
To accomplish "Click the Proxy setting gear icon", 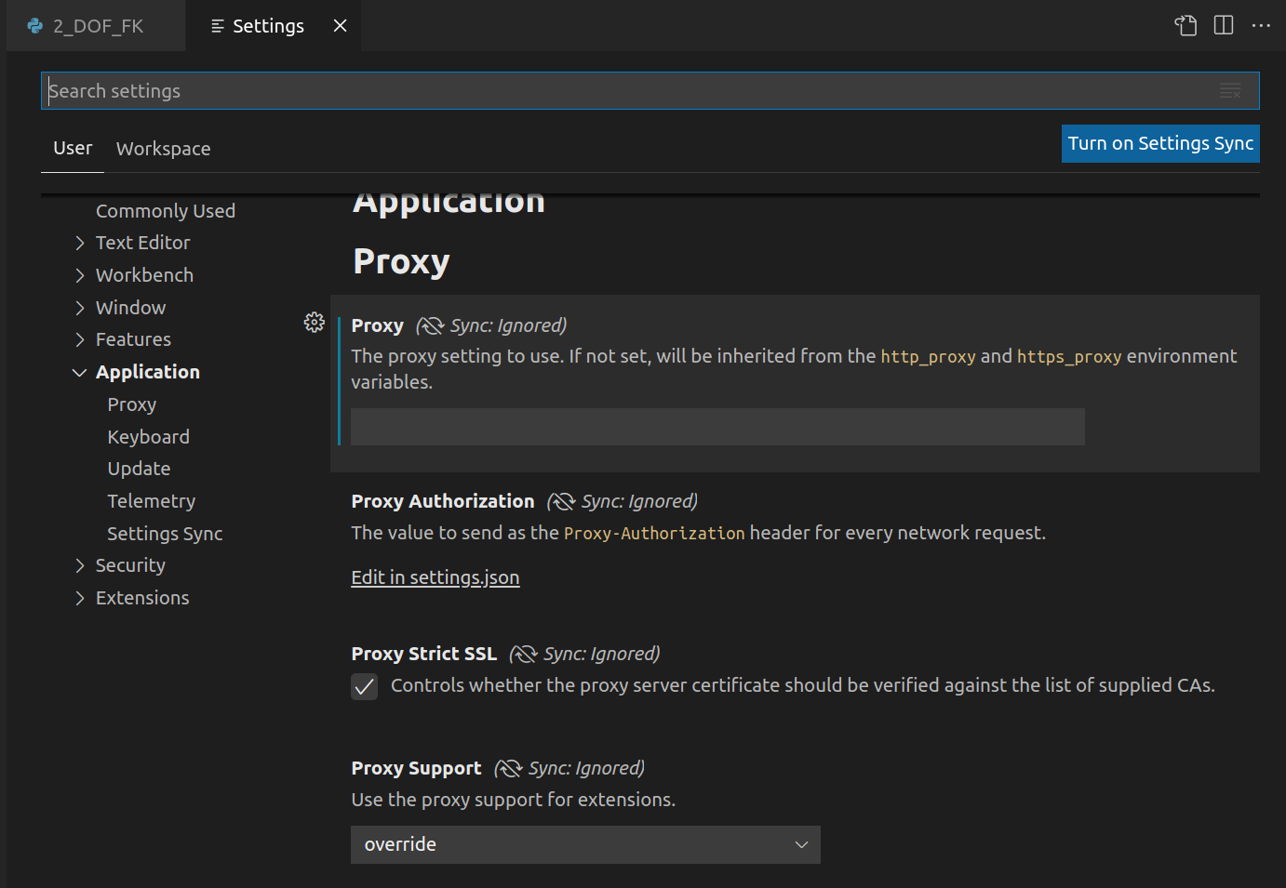I will 315,322.
